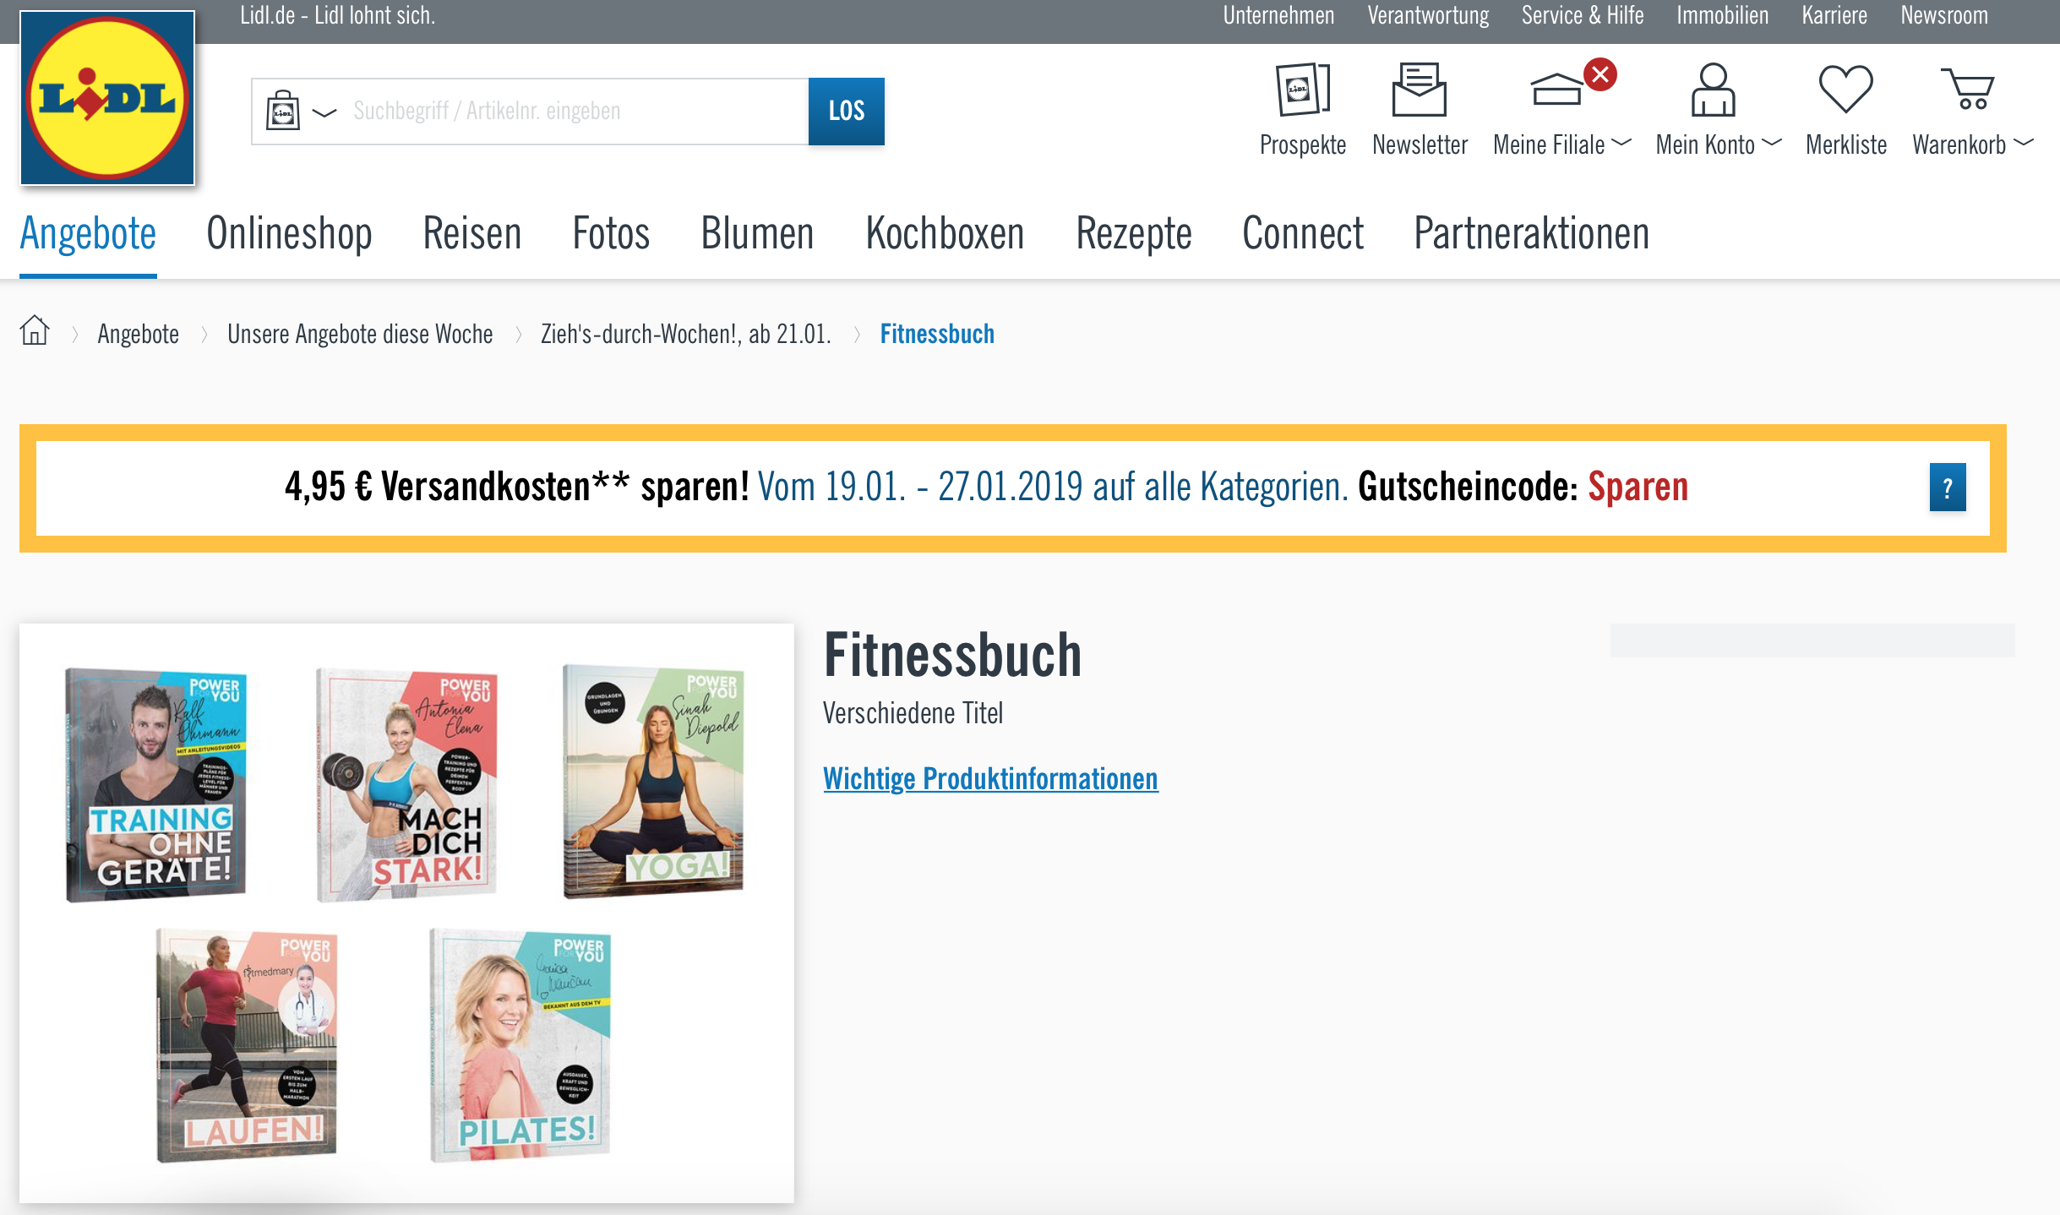The width and height of the screenshot is (2060, 1215).
Task: Expand the Warenkorb dropdown chevron
Action: pos(2024,143)
